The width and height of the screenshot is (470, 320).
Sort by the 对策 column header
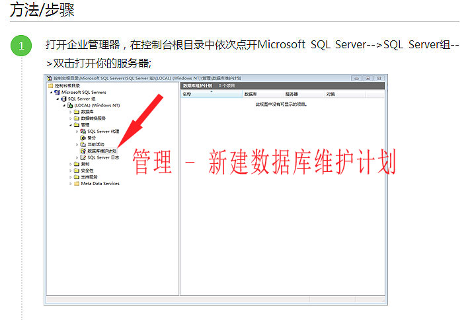point(344,94)
